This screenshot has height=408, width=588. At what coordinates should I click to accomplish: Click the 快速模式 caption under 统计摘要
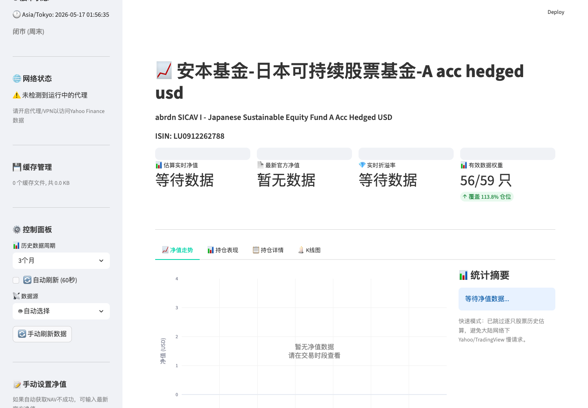tap(501, 330)
